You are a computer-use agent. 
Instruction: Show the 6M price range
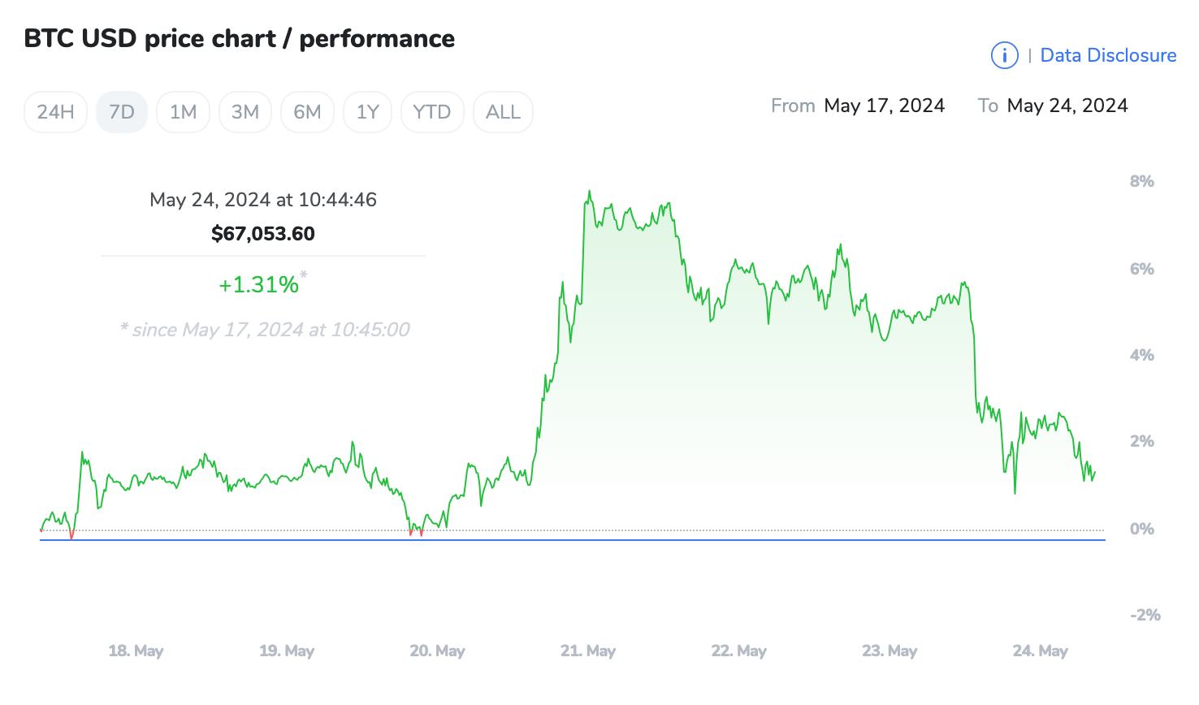click(307, 112)
